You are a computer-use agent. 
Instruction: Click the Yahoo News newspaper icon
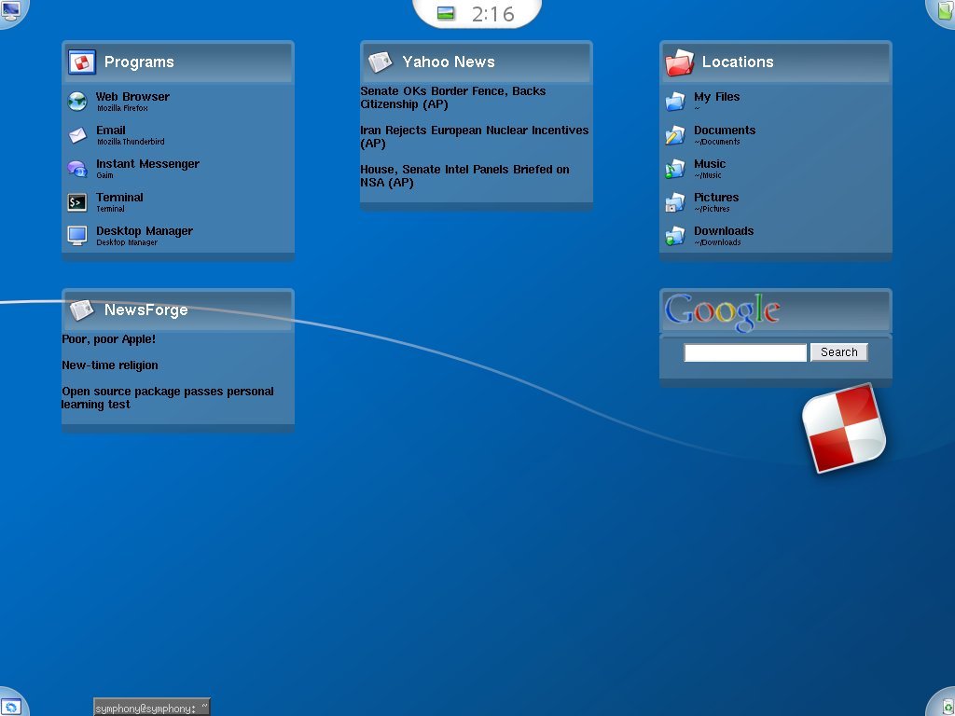pos(381,62)
